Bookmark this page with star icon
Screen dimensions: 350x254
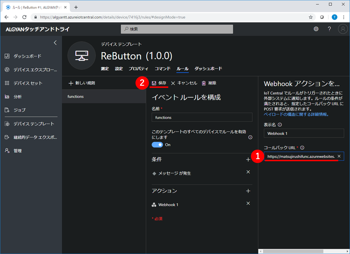(x=310, y=17)
